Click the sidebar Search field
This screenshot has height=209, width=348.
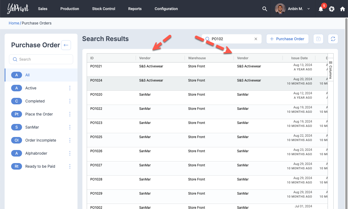coord(41,59)
